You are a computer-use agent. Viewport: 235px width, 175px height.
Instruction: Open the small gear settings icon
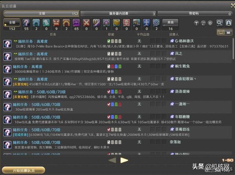click(x=210, y=23)
